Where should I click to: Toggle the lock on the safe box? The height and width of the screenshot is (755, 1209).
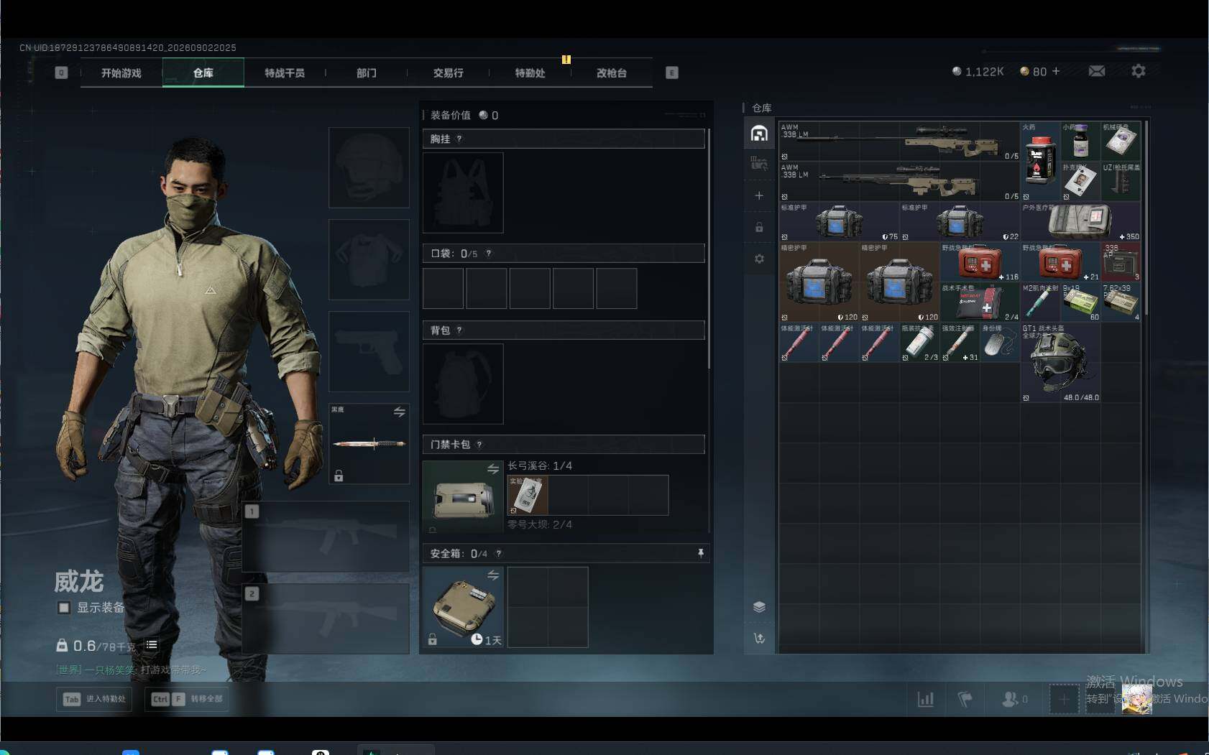tap(433, 639)
